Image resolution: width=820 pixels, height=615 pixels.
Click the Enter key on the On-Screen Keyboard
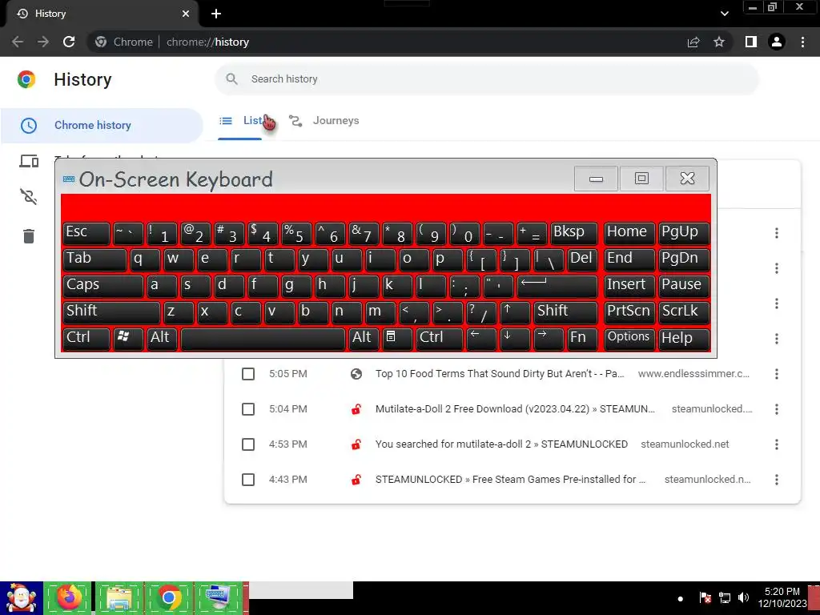[557, 286]
